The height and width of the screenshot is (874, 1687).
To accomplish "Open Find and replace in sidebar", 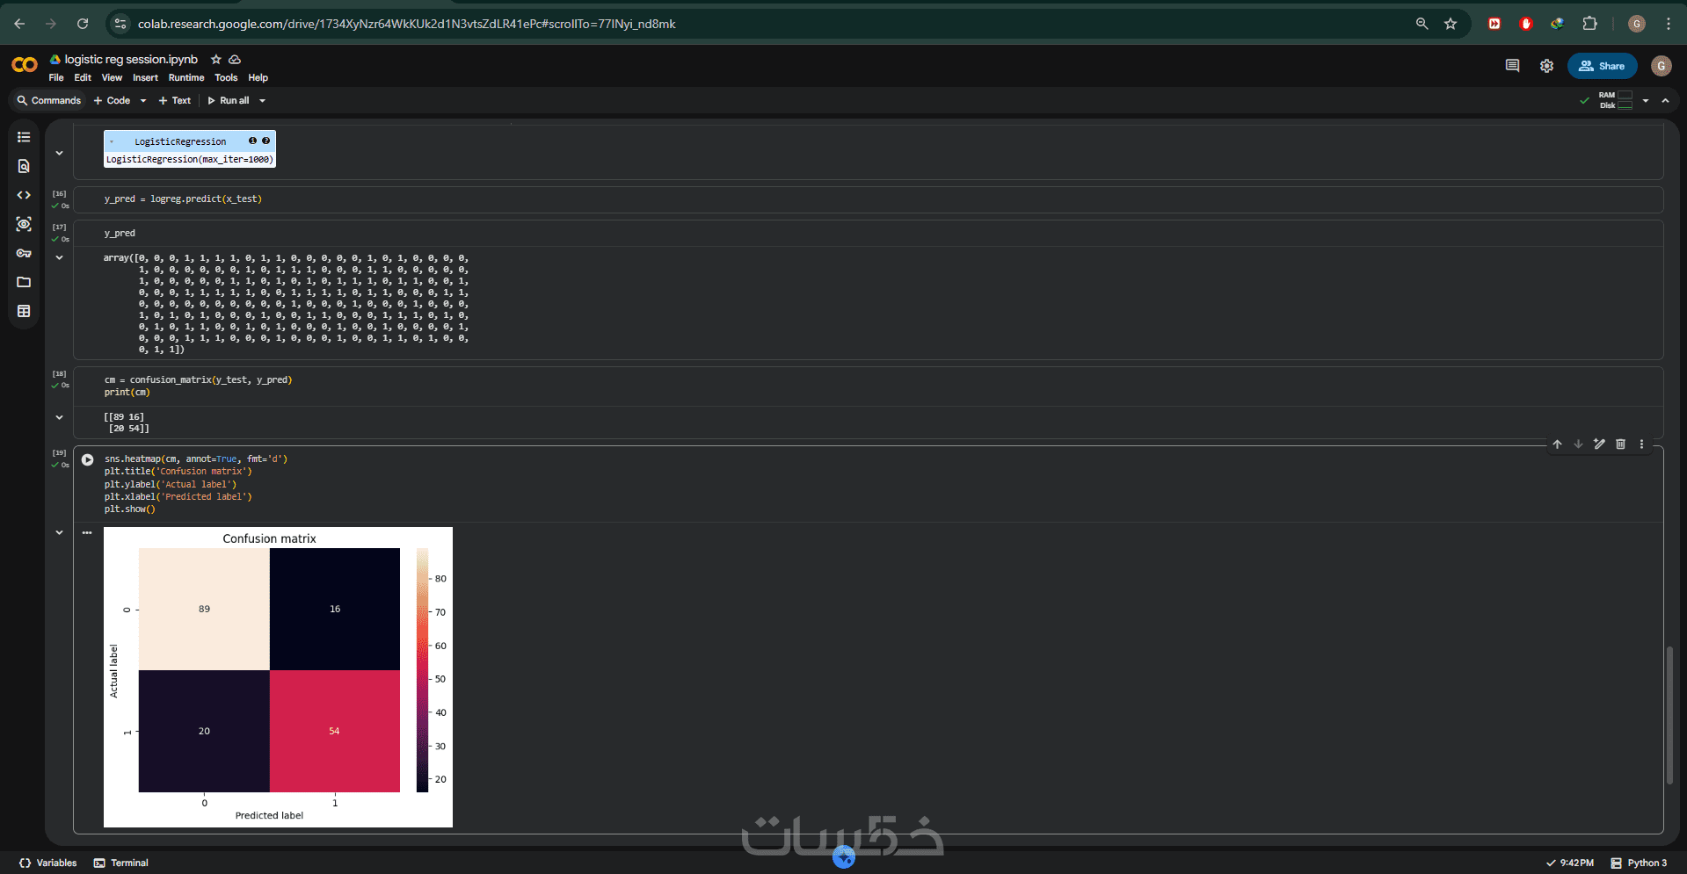I will coord(24,166).
